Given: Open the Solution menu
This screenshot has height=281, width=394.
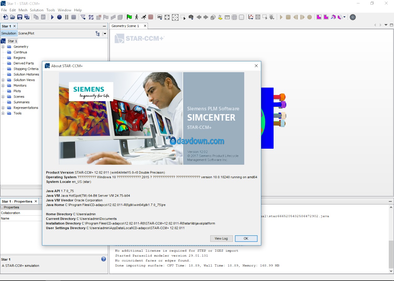Looking at the screenshot, I should [x=36, y=10].
